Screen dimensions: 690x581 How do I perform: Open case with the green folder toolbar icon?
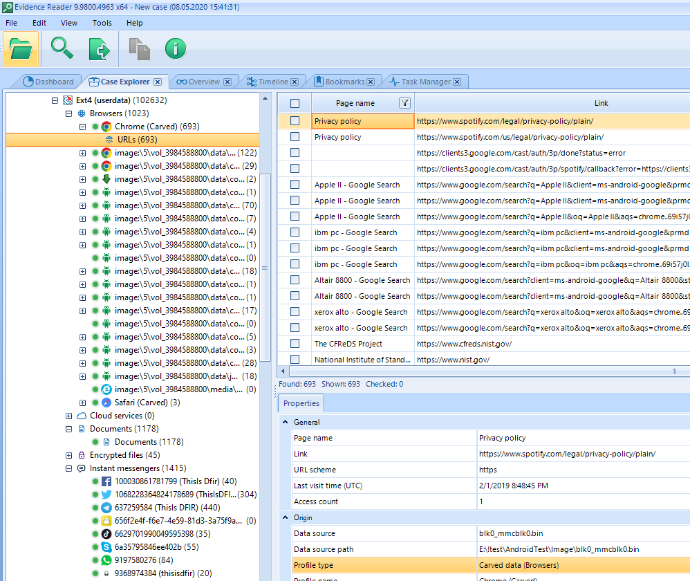tap(21, 48)
